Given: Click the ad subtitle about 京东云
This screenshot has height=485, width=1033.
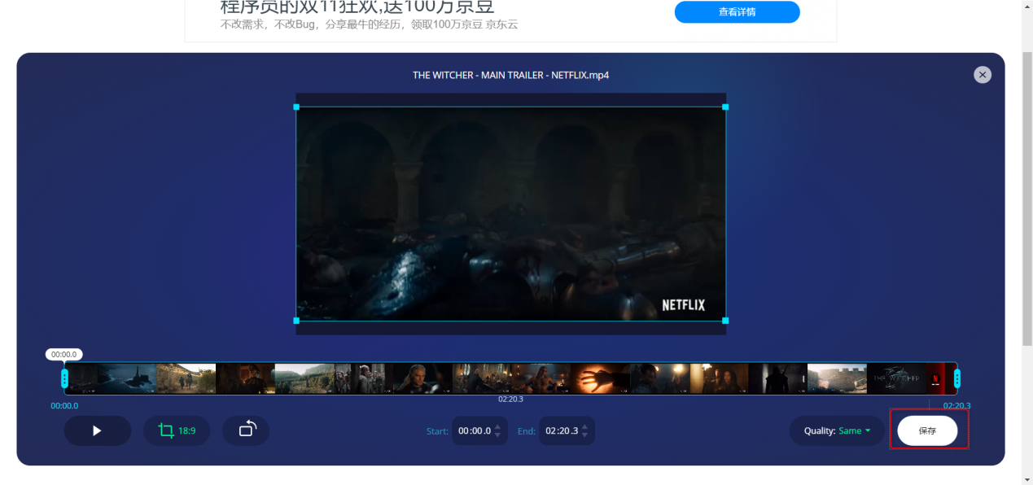Looking at the screenshot, I should (x=369, y=24).
